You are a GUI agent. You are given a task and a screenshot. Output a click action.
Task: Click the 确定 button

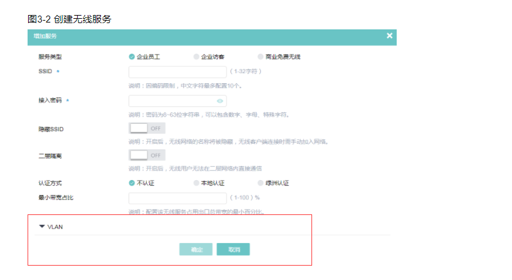click(196, 249)
